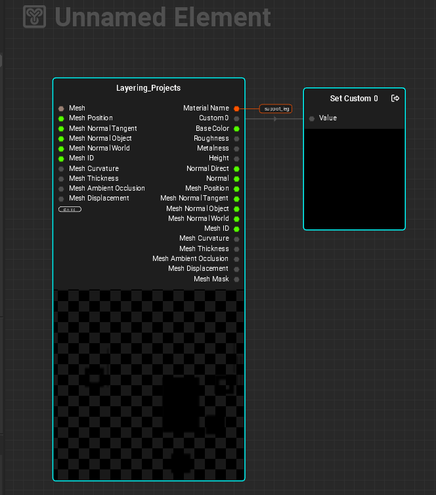Click the Layering_Projects checkerboard preview thumbnail
The height and width of the screenshot is (495, 436).
148,385
